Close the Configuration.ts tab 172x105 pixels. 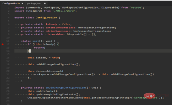pyautogui.click(x=22, y=3)
